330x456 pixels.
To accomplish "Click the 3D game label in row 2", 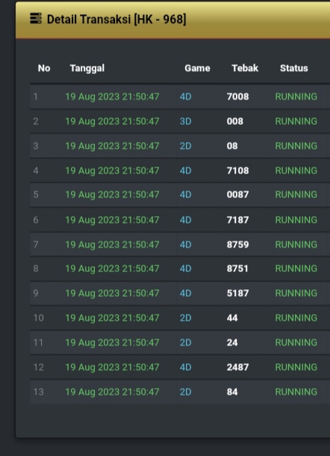I will tap(186, 121).
